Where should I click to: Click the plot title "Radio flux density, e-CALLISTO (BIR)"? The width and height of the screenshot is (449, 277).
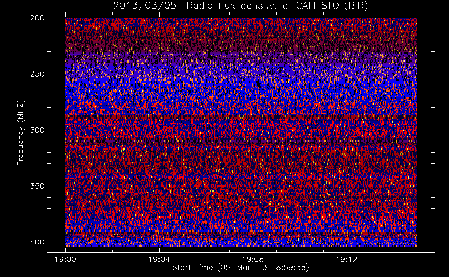click(277, 6)
